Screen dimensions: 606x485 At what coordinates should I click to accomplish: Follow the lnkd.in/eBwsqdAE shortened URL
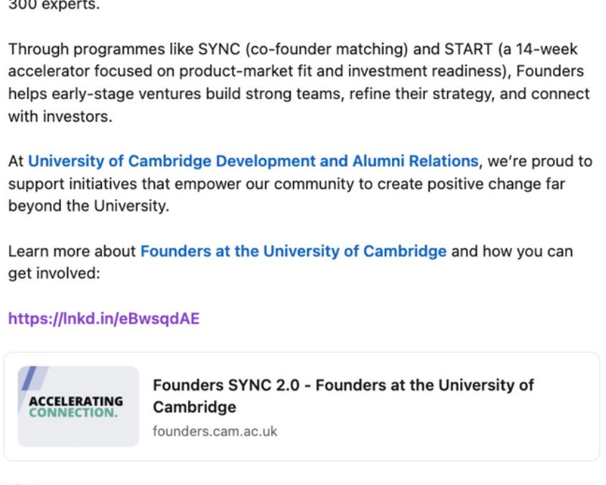coord(104,318)
